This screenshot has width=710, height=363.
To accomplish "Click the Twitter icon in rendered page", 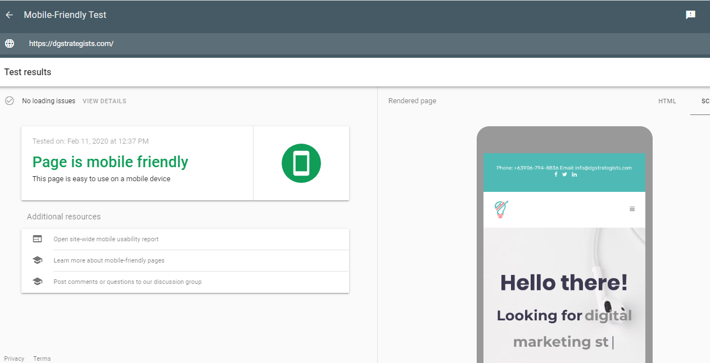I will coord(565,174).
